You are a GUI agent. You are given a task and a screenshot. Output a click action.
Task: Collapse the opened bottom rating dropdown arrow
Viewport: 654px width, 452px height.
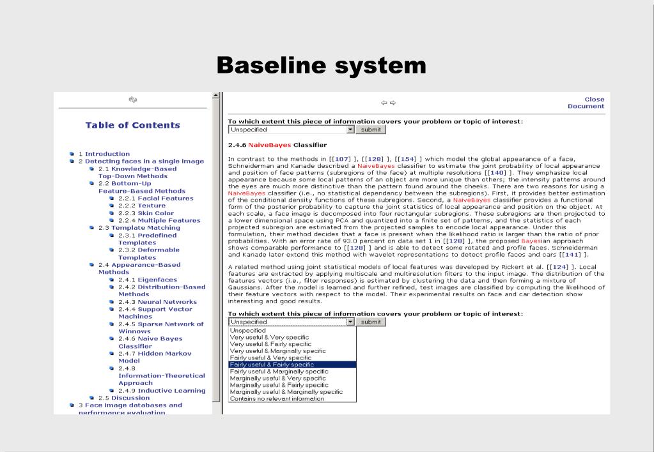coord(350,322)
